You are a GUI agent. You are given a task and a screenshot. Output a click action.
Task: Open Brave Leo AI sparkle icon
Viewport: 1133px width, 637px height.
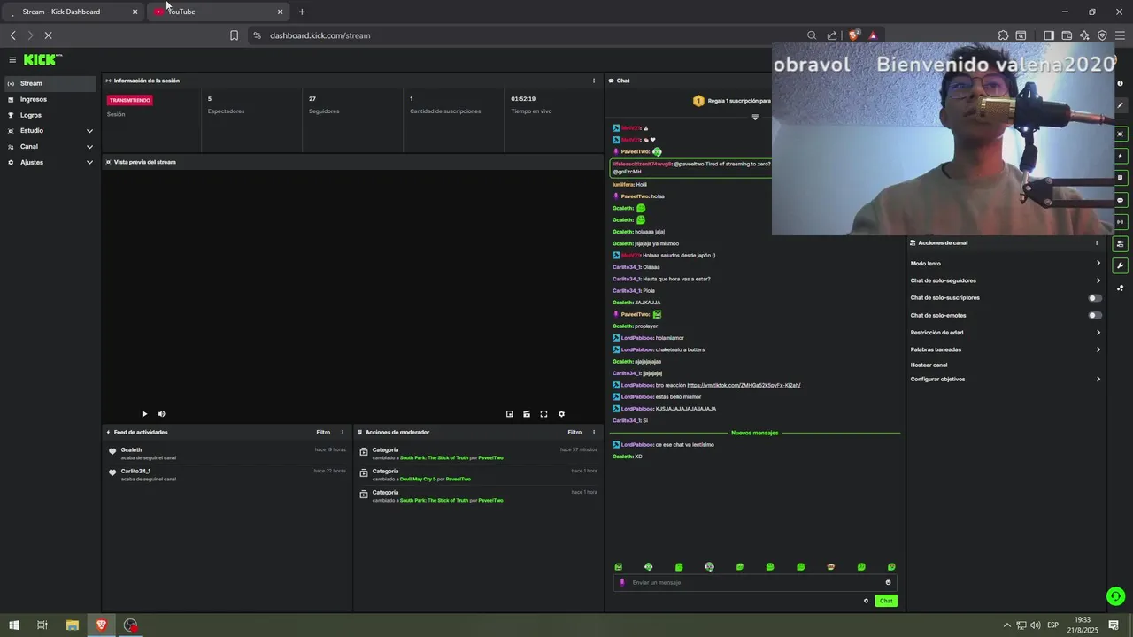click(x=1084, y=35)
